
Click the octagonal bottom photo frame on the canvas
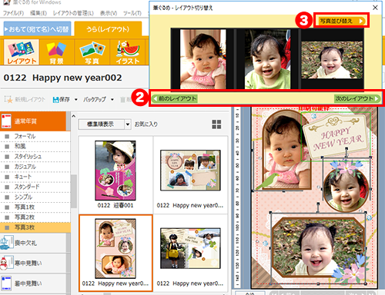pos(318,247)
